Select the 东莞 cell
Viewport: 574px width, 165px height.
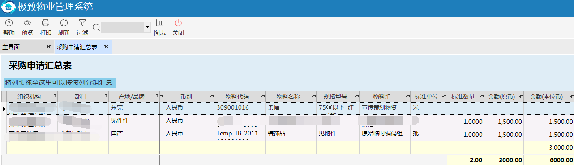[x=134, y=109]
